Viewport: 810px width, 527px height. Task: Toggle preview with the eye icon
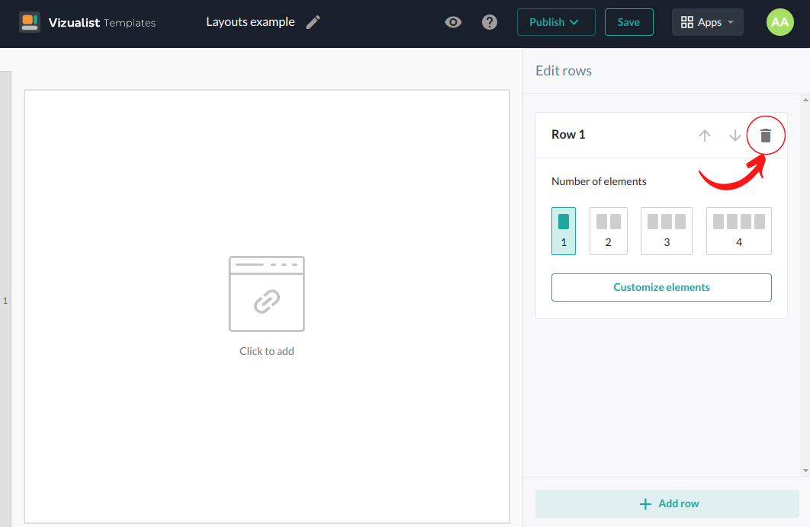(453, 22)
